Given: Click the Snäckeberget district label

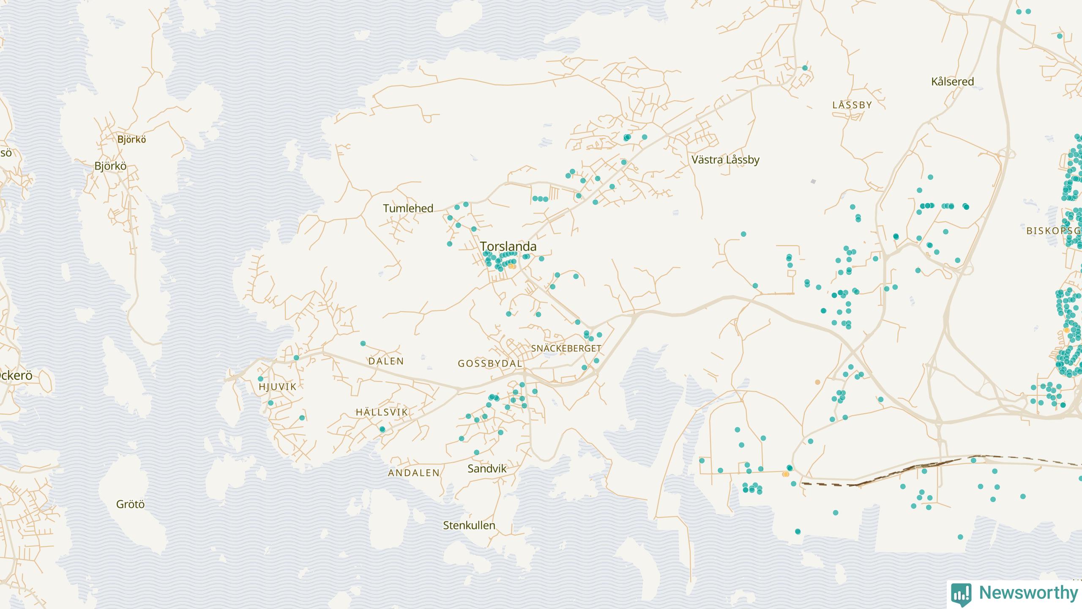Looking at the screenshot, I should pyautogui.click(x=566, y=348).
